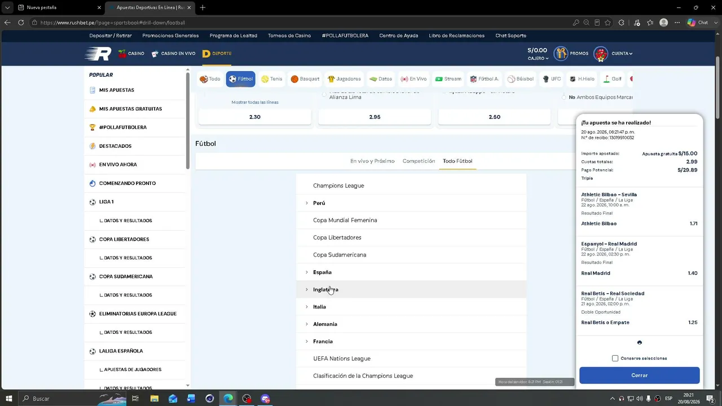Screen dimensions: 722x406
Task: Select the UFC sport filter
Action: [x=552, y=79]
